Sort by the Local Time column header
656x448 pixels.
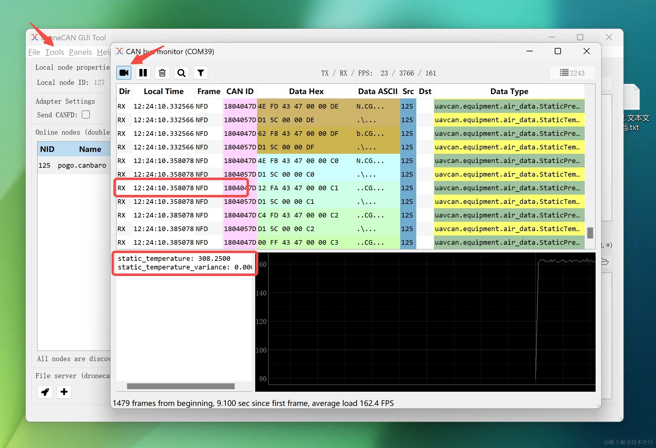click(164, 92)
